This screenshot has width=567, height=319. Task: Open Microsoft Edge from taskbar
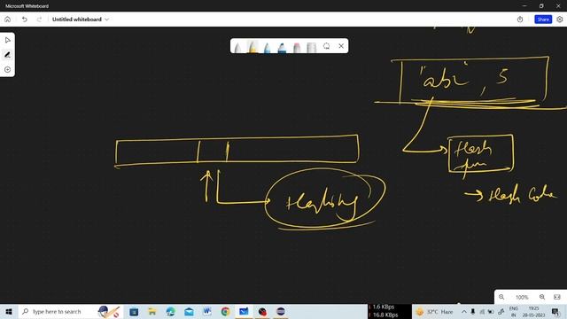(x=171, y=311)
